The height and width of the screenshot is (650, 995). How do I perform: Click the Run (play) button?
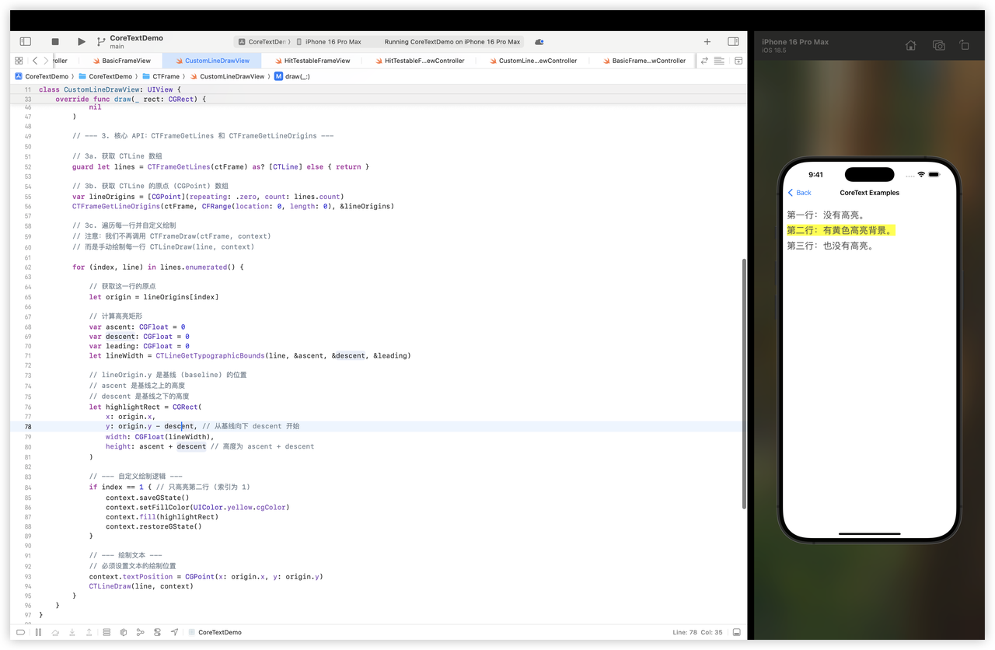(x=82, y=41)
